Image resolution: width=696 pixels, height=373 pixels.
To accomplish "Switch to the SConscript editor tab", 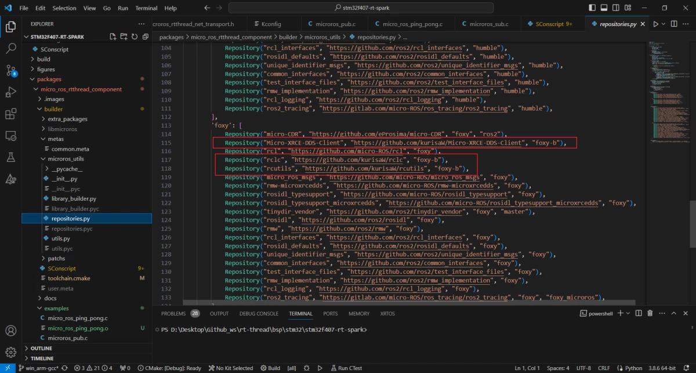I will [553, 24].
